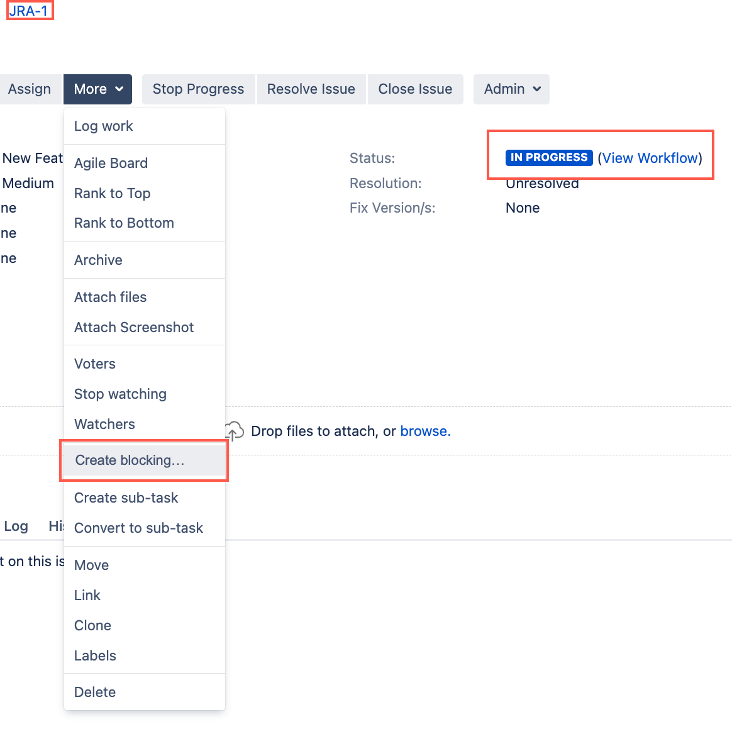Choose Attach Screenshot option
The width and height of the screenshot is (732, 741).
(145, 327)
